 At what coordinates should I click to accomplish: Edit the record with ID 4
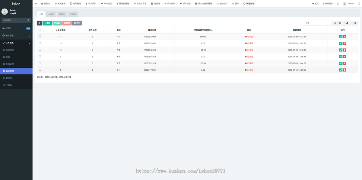tap(341, 70)
